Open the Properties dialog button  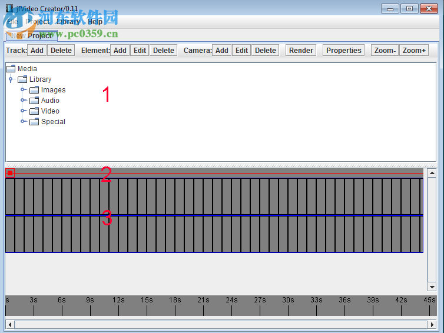pyautogui.click(x=344, y=51)
